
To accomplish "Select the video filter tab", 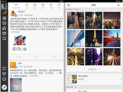I will click(x=51, y=6).
